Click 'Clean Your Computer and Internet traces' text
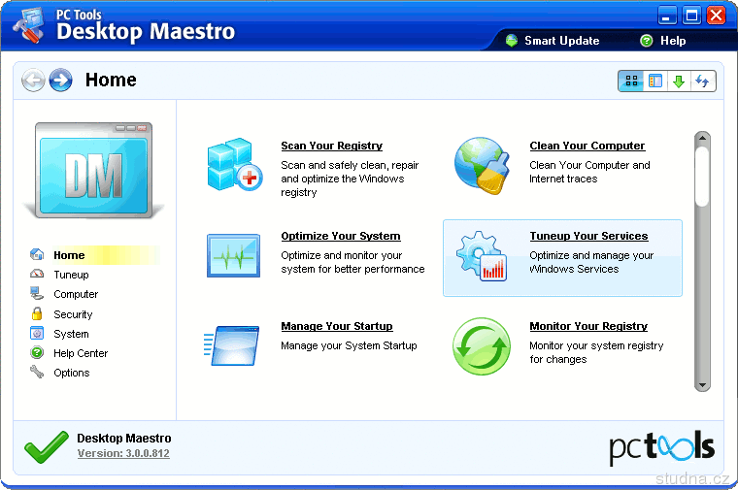 click(589, 172)
